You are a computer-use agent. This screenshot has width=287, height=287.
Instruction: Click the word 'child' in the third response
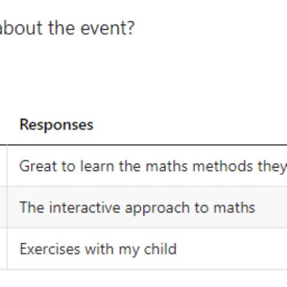pyautogui.click(x=160, y=249)
